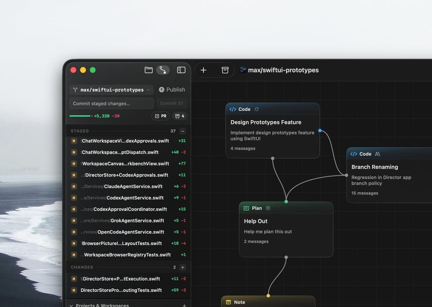Focus the Commit staged changes message field
This screenshot has width=432, height=307.
pos(112,103)
